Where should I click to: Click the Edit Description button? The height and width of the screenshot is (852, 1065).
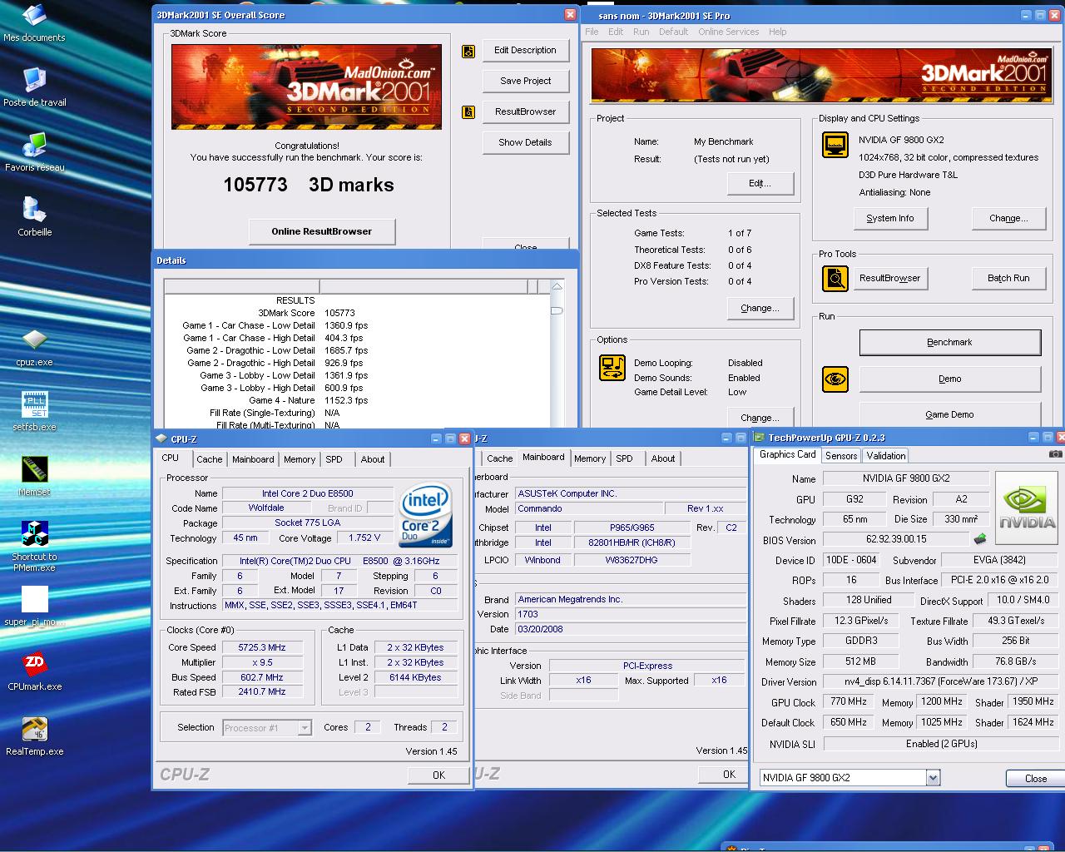[525, 50]
